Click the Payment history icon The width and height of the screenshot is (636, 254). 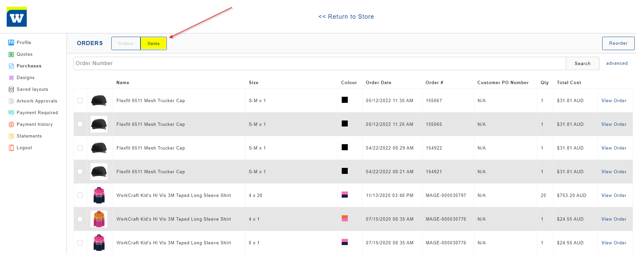(x=11, y=124)
